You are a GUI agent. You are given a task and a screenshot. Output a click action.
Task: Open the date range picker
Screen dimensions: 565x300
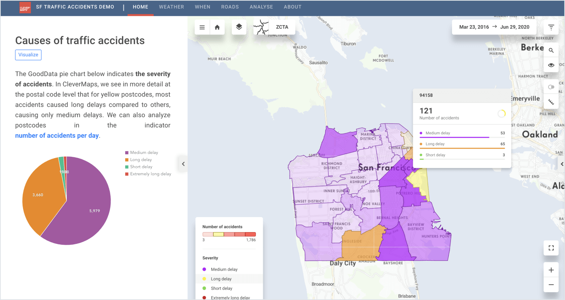point(494,27)
